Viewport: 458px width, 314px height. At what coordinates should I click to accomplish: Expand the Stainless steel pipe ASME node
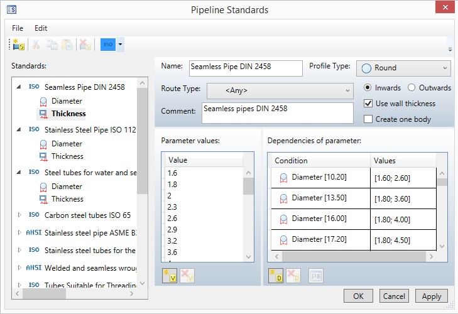point(19,232)
